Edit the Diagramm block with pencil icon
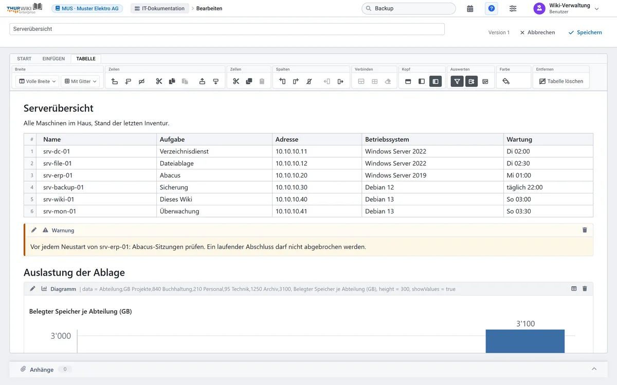The height and width of the screenshot is (385, 617). coord(33,288)
